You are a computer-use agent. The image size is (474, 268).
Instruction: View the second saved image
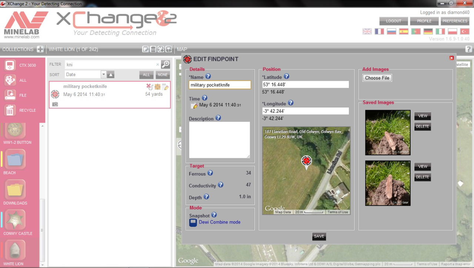(423, 166)
